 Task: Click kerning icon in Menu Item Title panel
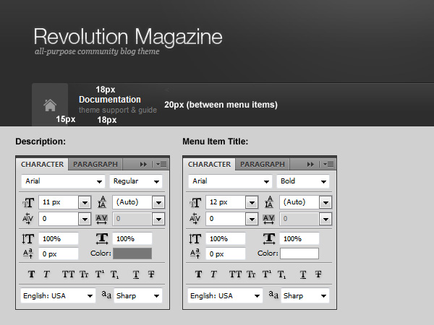[195, 218]
